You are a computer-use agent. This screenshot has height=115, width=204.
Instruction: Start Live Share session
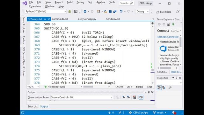coord(164,12)
